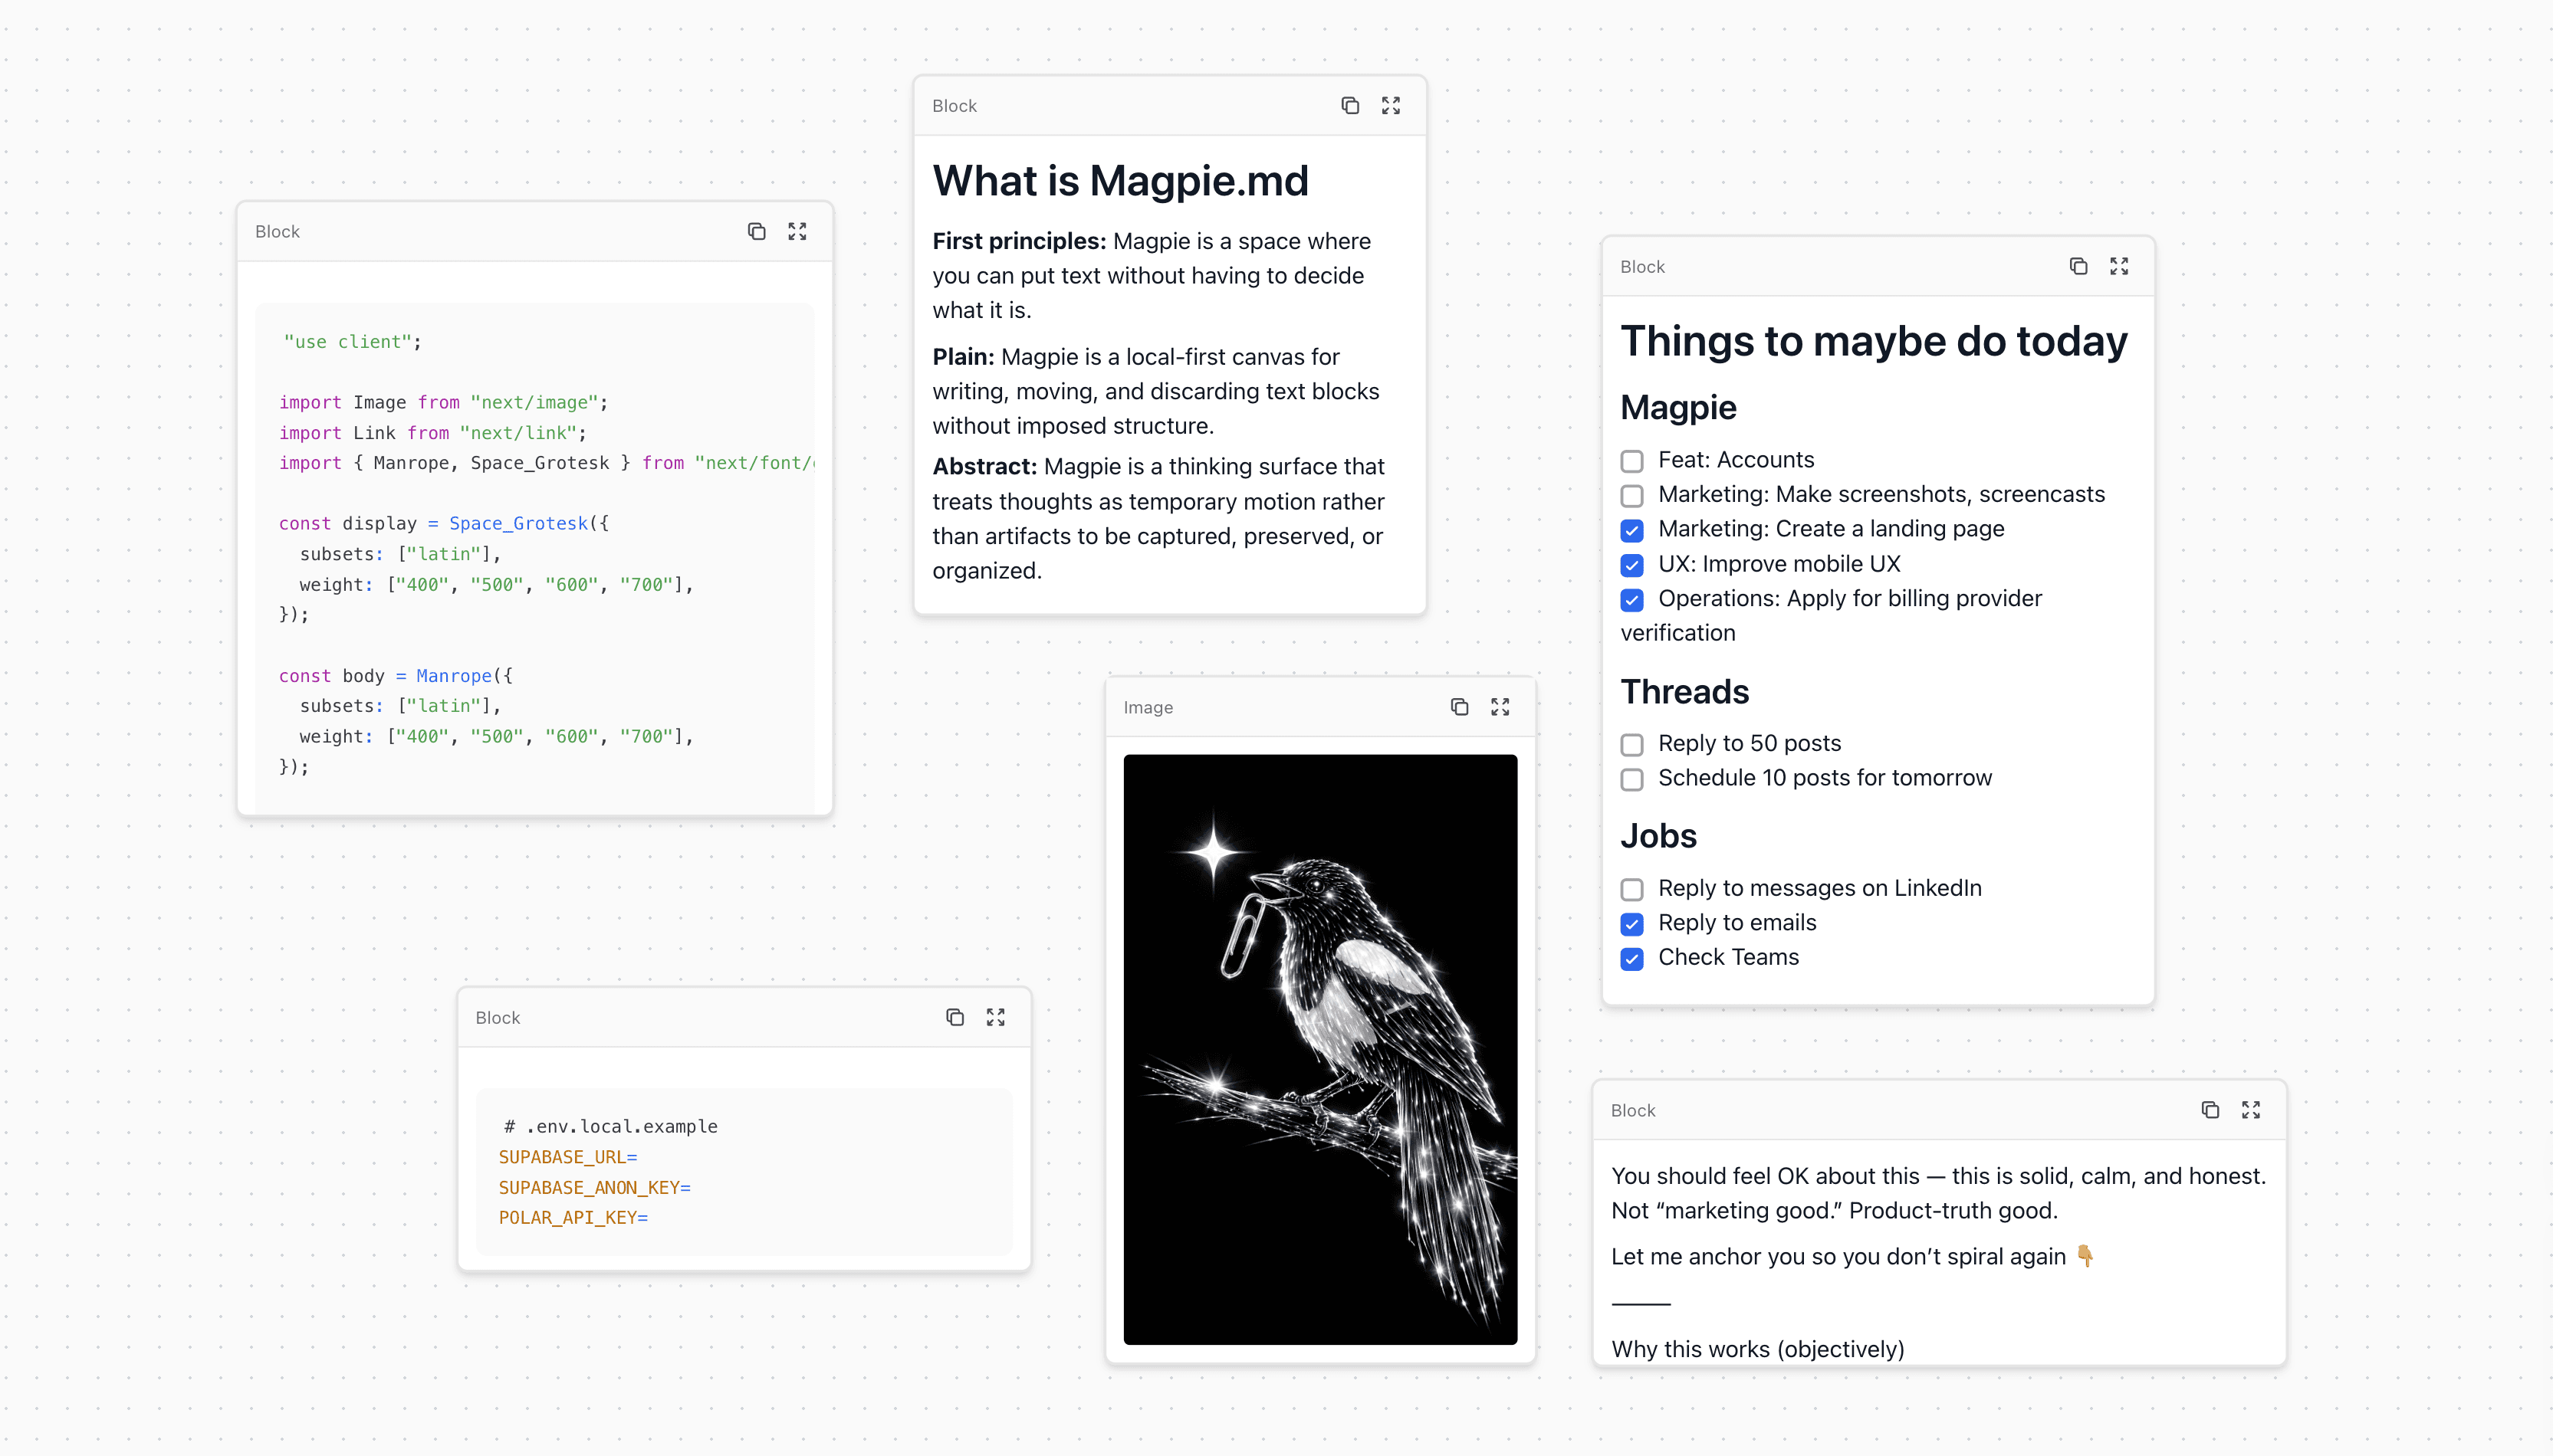This screenshot has height=1456, width=2553.
Task: Expand the "use client" code block
Action: pyautogui.click(x=797, y=232)
